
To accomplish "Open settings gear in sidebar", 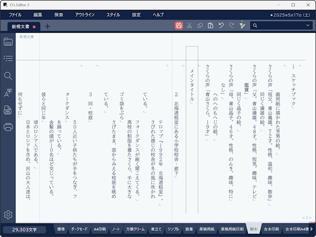I will [x=8, y=215].
